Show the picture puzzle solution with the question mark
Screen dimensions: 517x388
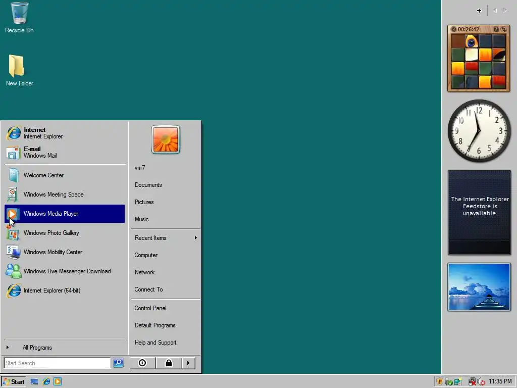pos(496,29)
